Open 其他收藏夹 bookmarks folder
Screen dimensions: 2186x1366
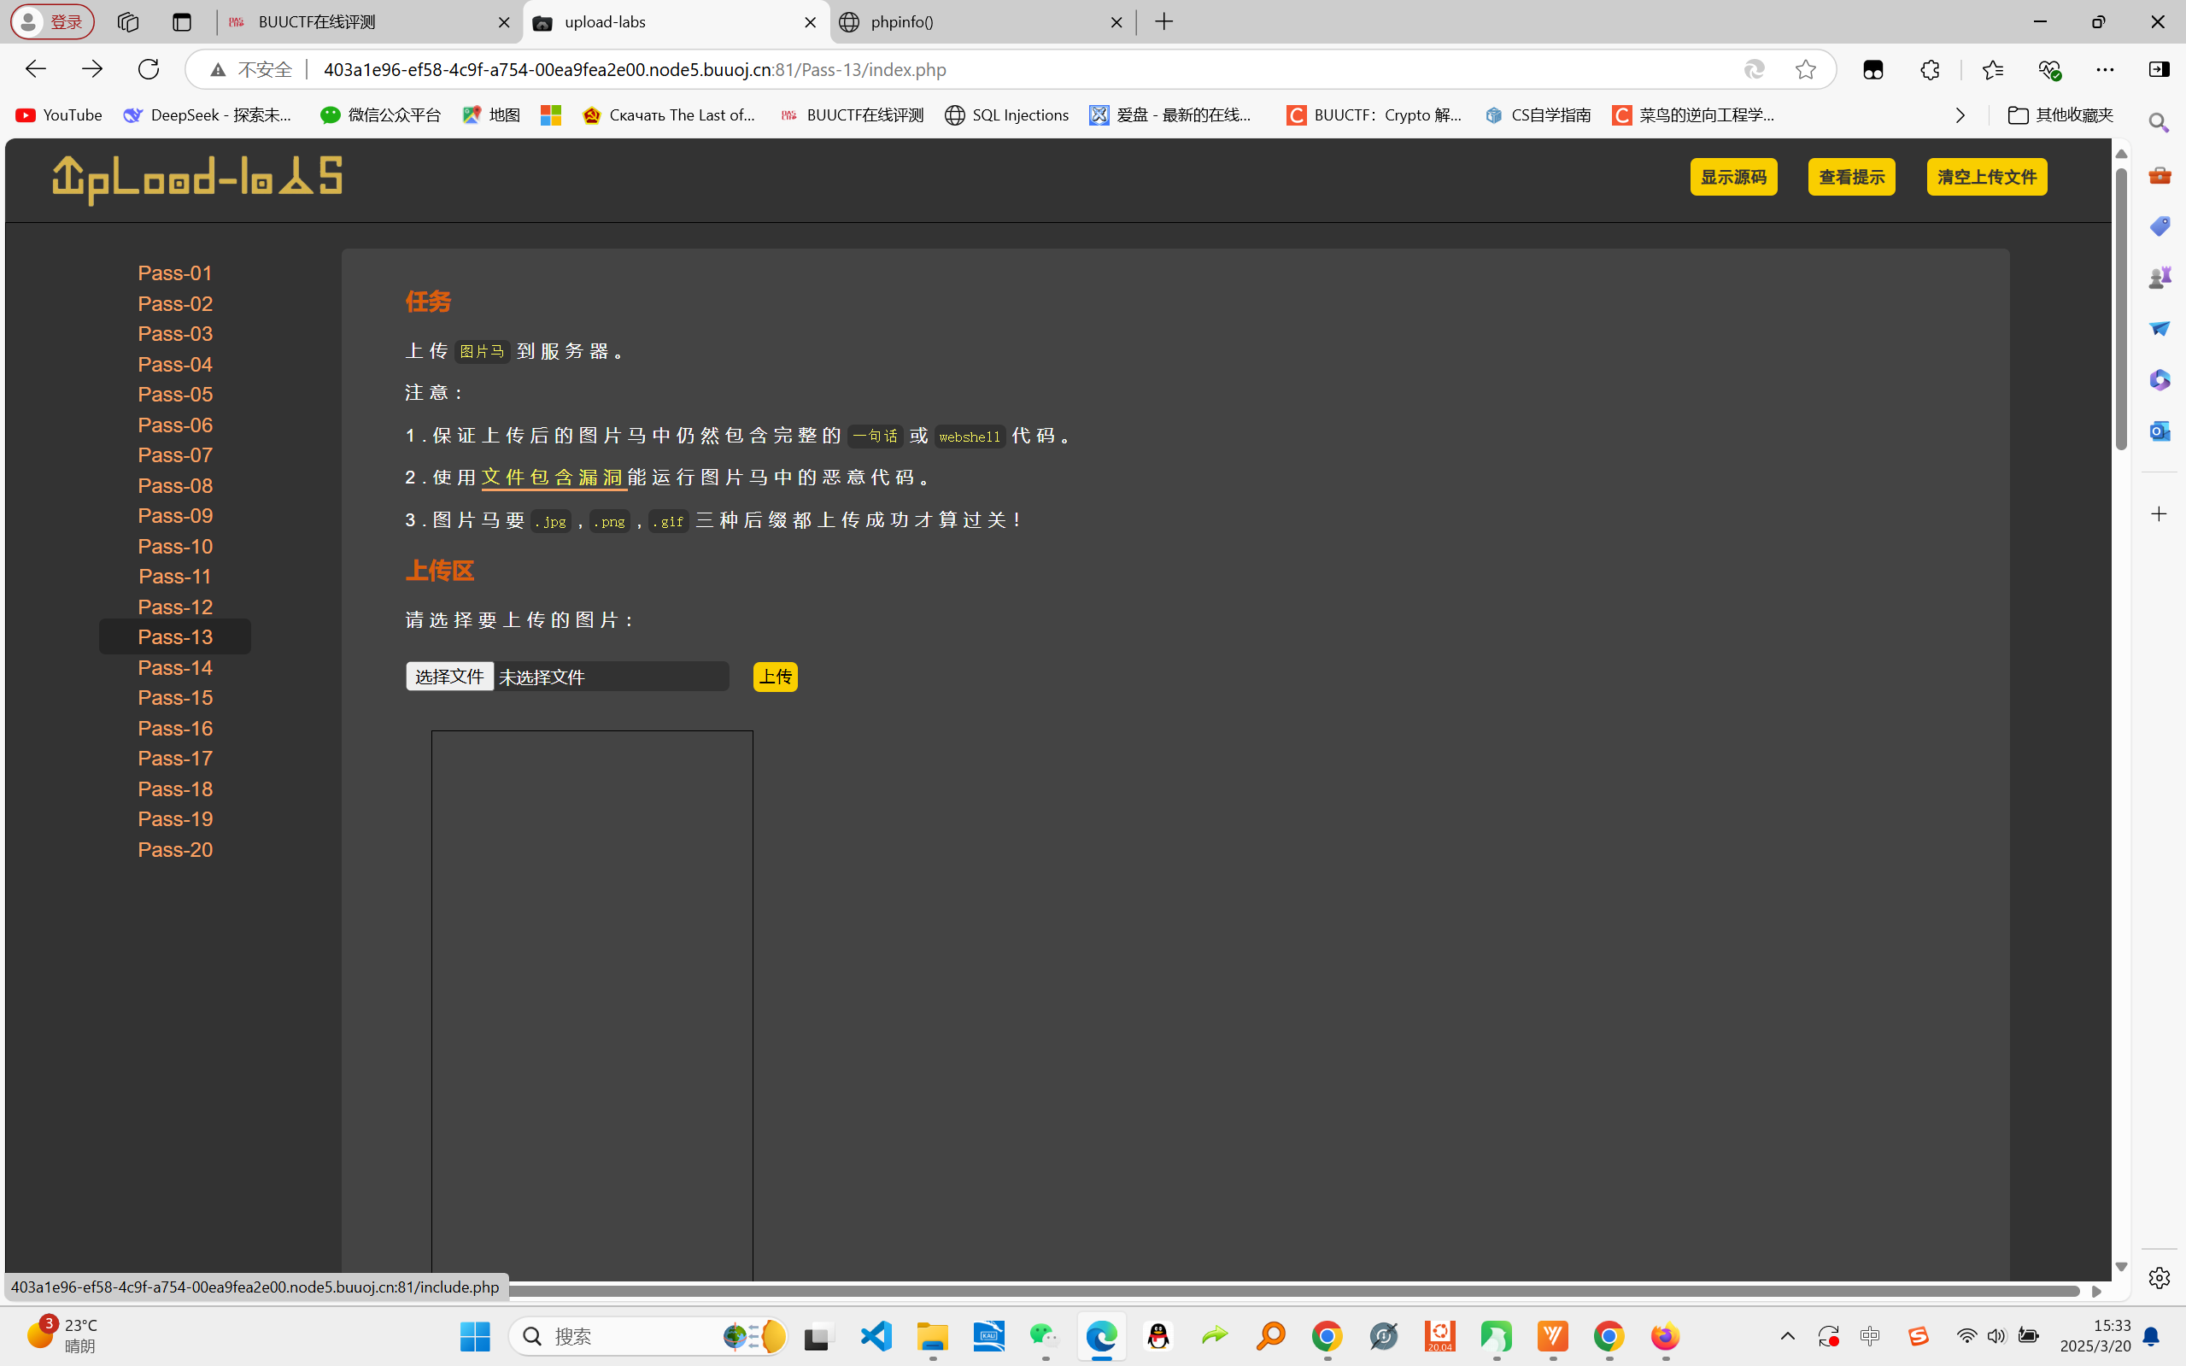tap(2060, 115)
